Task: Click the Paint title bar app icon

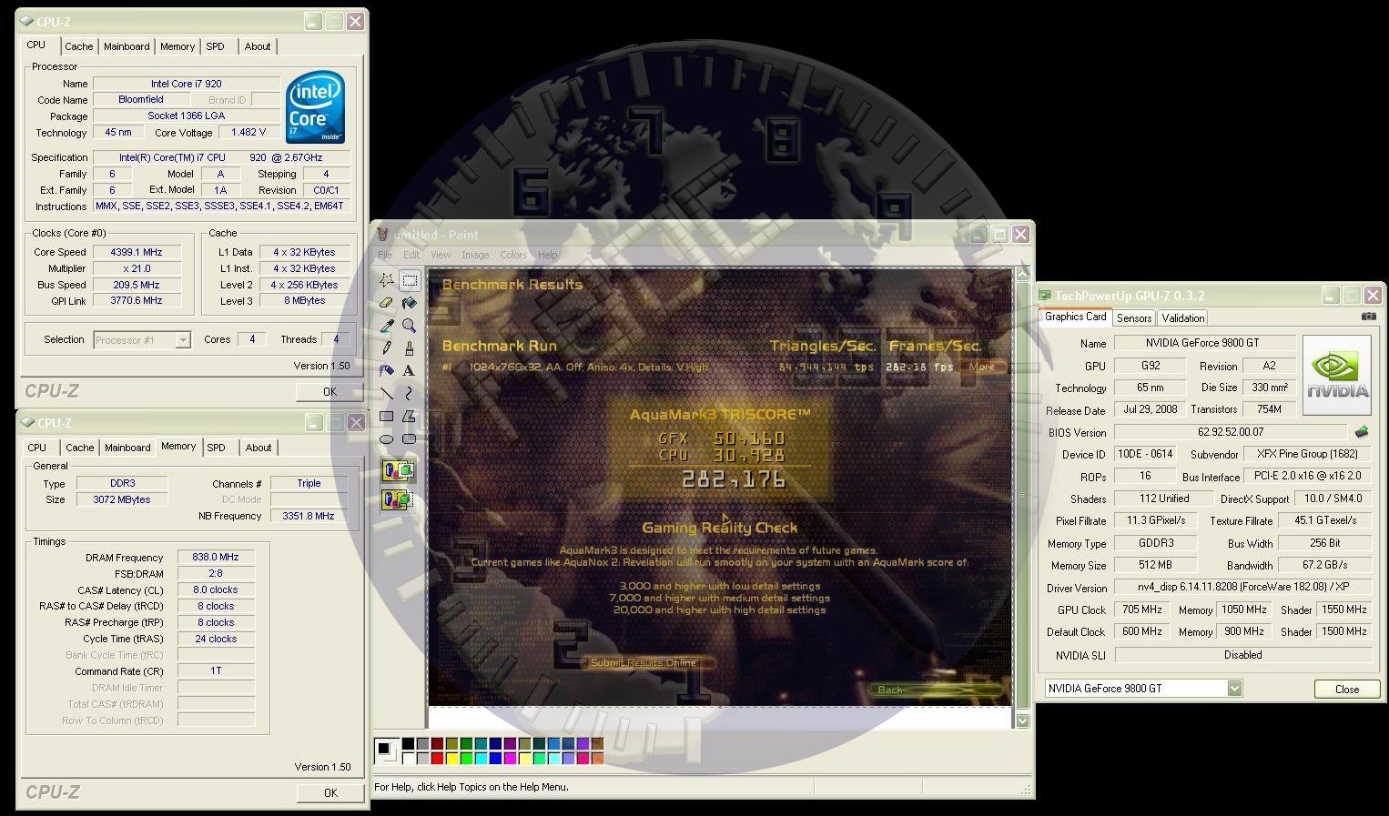Action: tap(383, 235)
